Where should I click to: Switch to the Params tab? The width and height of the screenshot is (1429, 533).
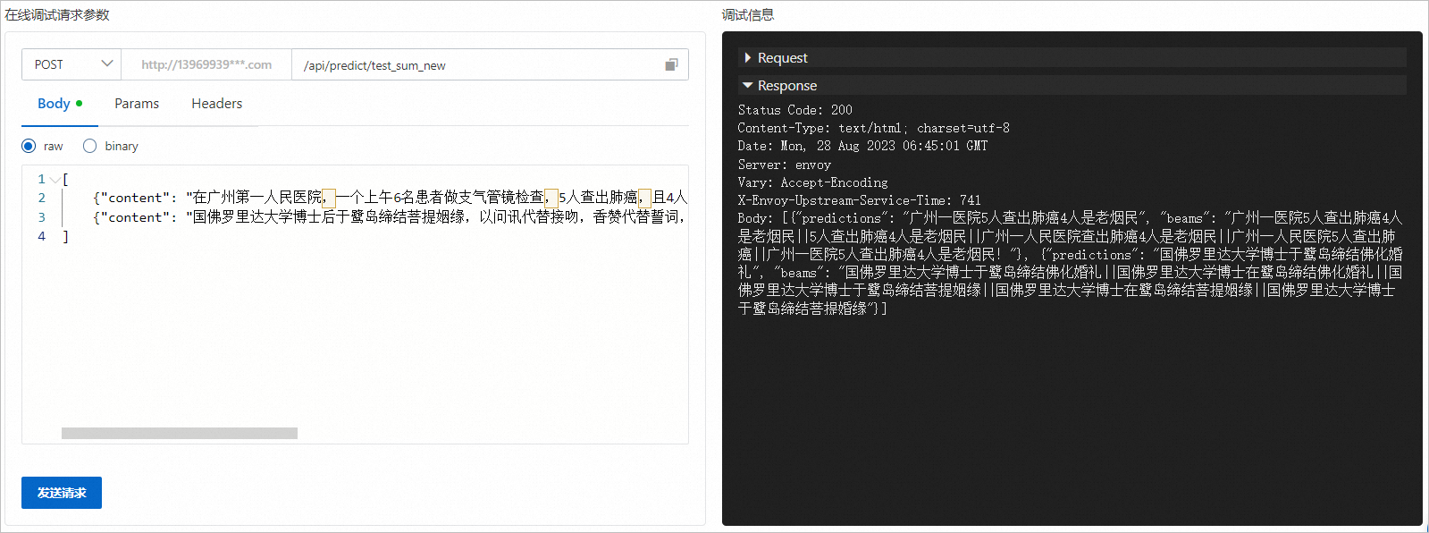point(137,104)
